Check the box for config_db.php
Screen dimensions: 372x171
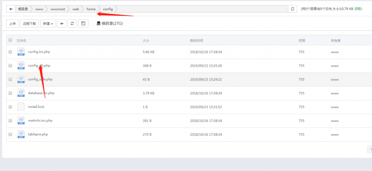[10, 66]
